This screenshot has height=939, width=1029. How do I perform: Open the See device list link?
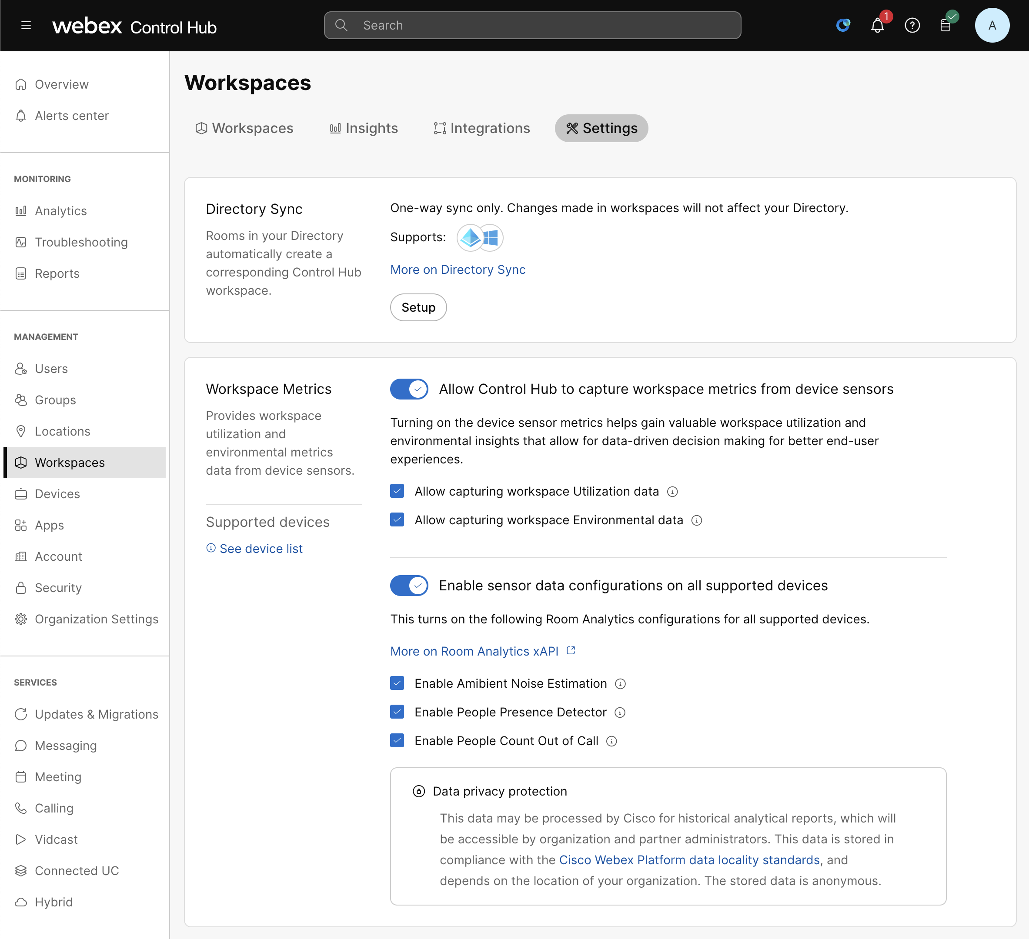(261, 548)
